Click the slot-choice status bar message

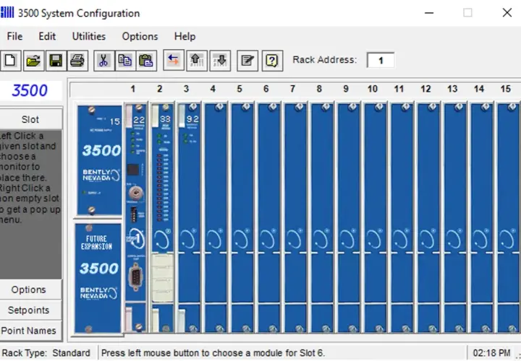click(213, 353)
